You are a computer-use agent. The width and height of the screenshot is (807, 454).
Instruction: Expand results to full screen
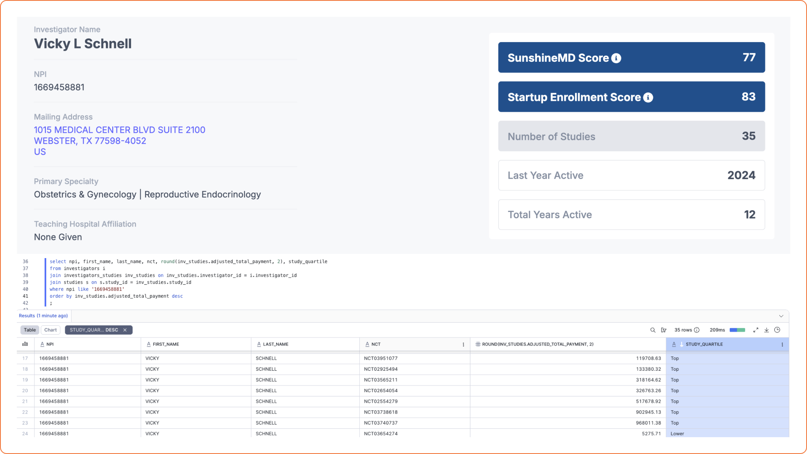pos(756,330)
